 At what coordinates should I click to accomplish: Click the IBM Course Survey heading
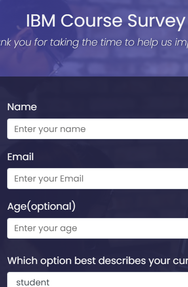(106, 21)
